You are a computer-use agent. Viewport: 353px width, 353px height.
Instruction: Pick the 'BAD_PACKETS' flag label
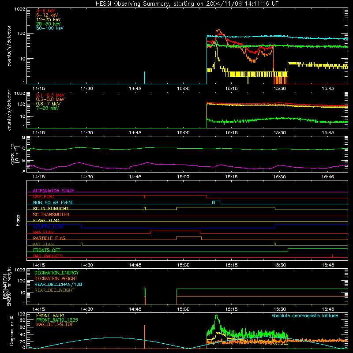[x=48, y=256]
